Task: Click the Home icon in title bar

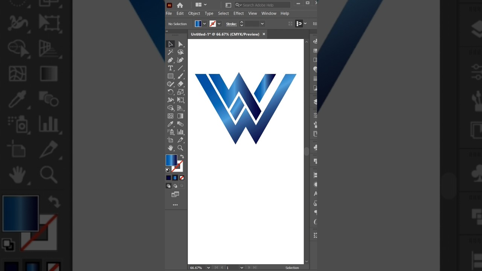Action: tap(180, 5)
